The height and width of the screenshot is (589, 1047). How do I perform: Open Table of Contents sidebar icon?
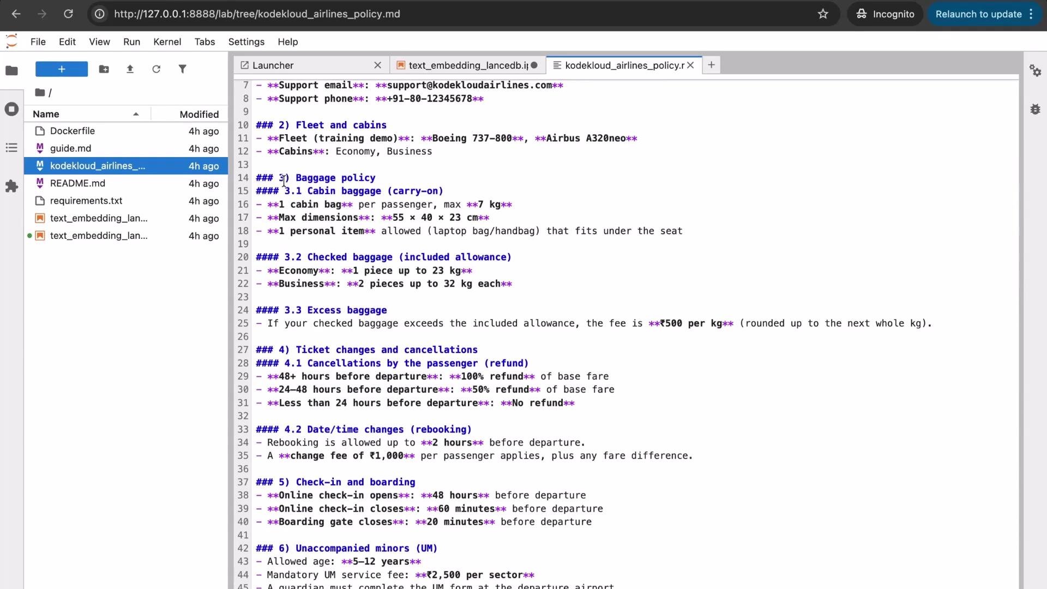pos(11,148)
